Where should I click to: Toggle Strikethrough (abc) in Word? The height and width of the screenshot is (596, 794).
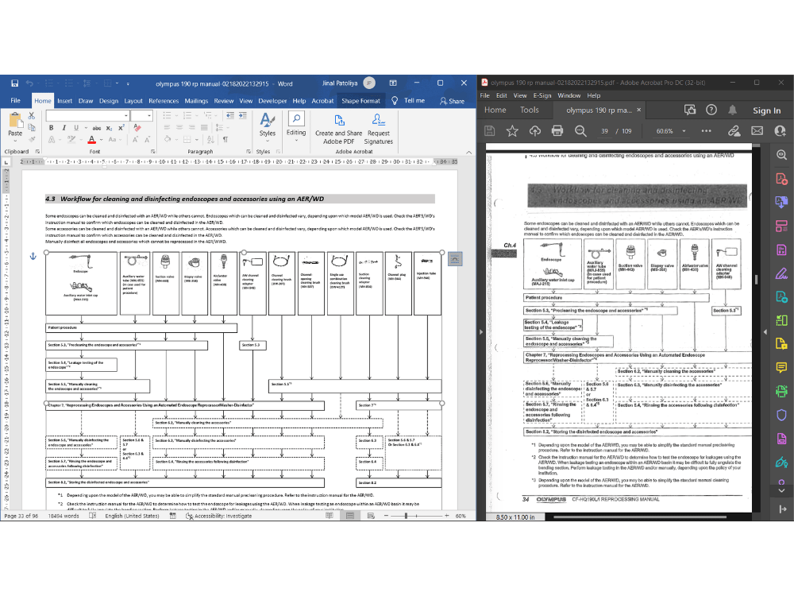tap(97, 128)
